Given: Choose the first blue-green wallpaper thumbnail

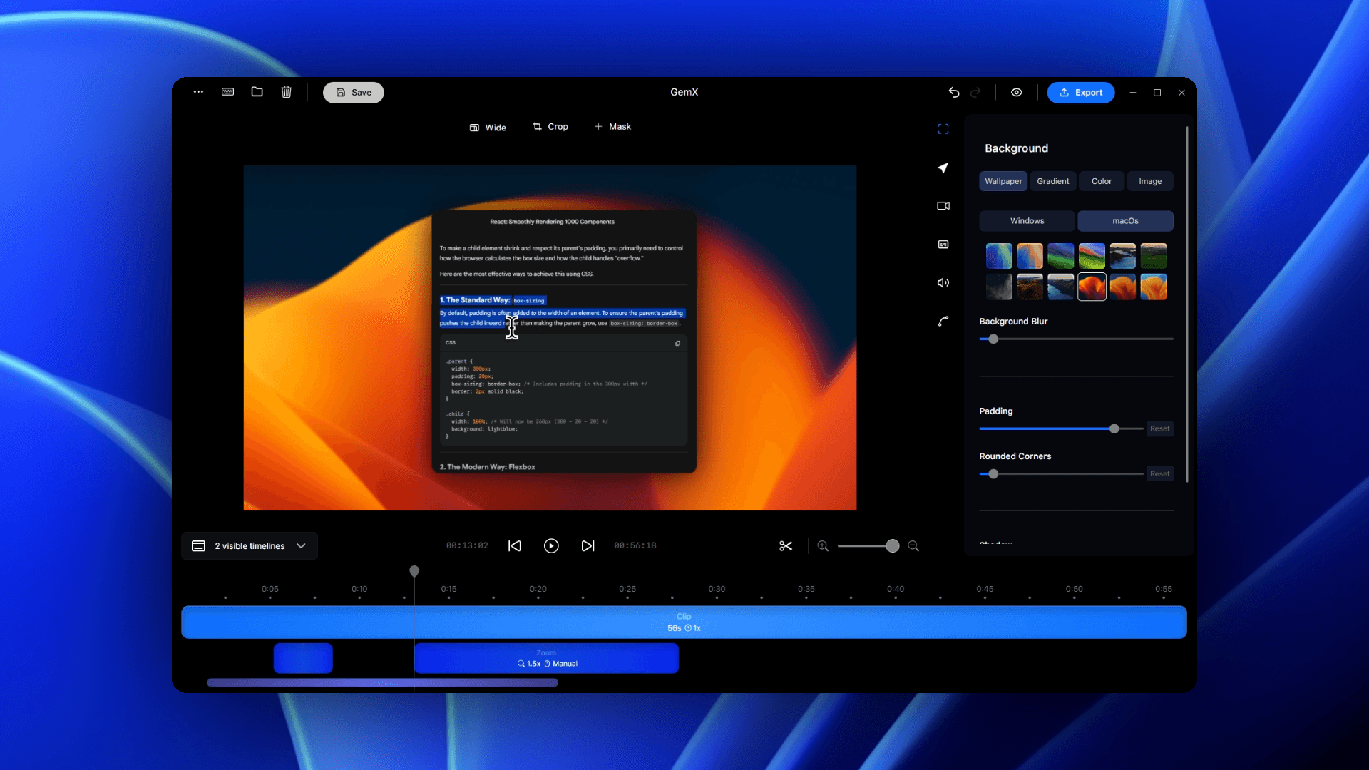Looking at the screenshot, I should 999,256.
